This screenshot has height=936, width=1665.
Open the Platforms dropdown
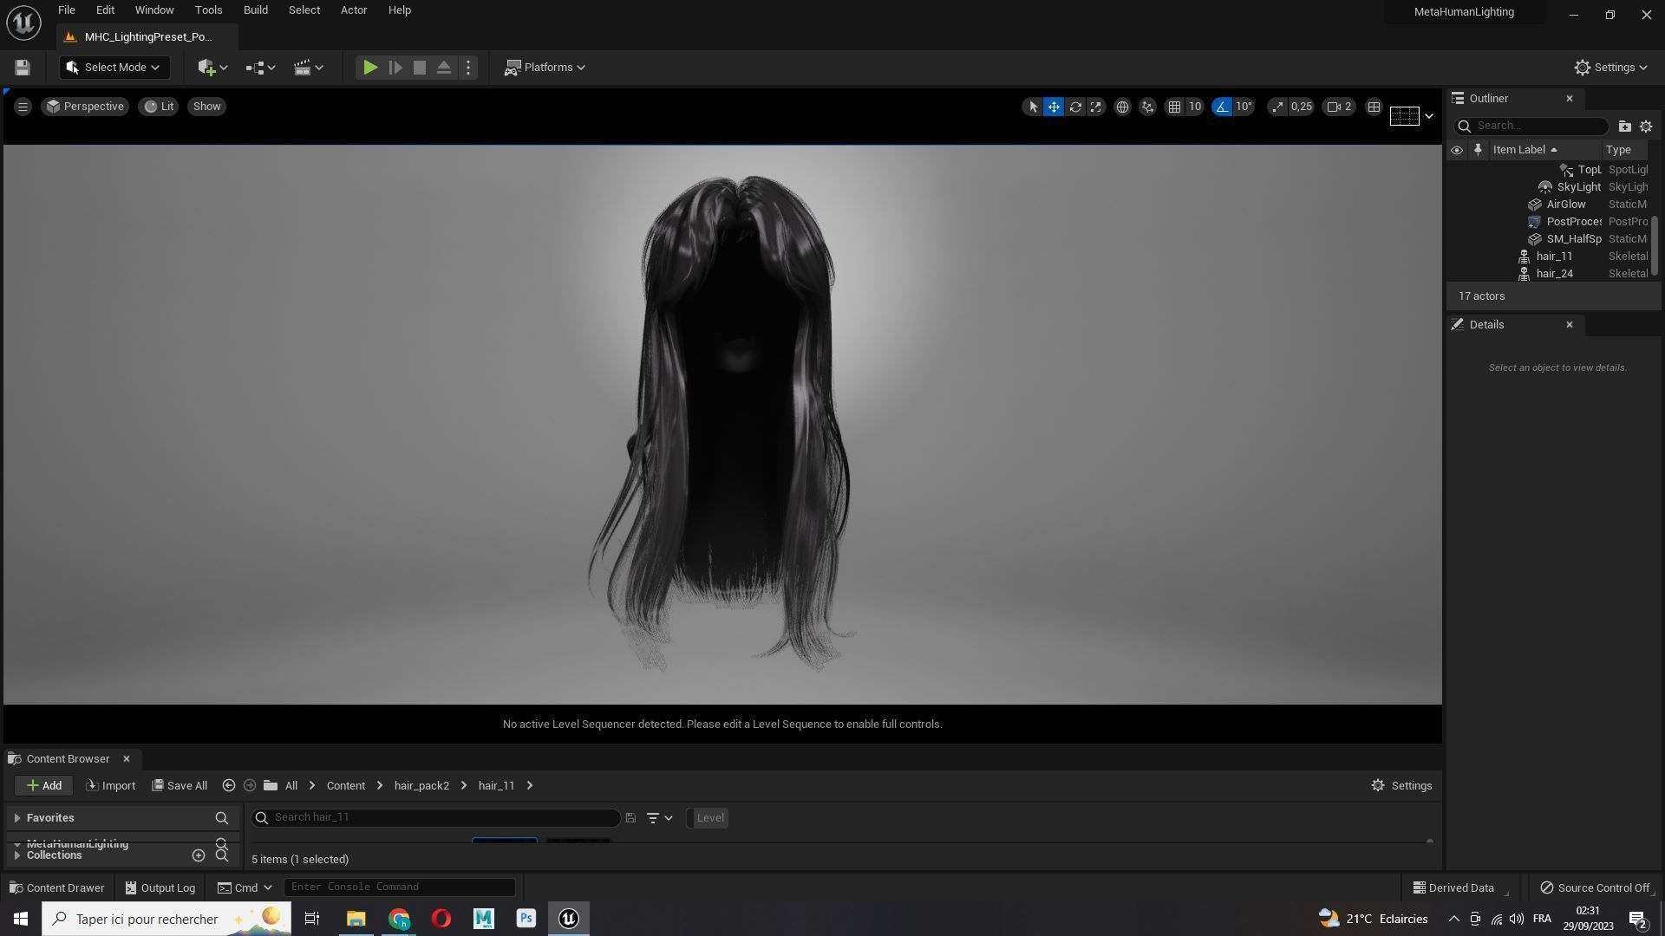coord(545,68)
